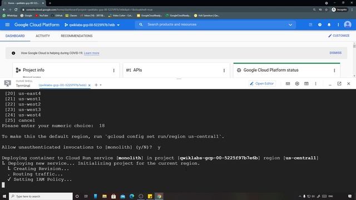Image resolution: width=356 pixels, height=200 pixels.
Task: Open Cloud Shell terminal settings gear
Action: pyautogui.click(x=297, y=84)
